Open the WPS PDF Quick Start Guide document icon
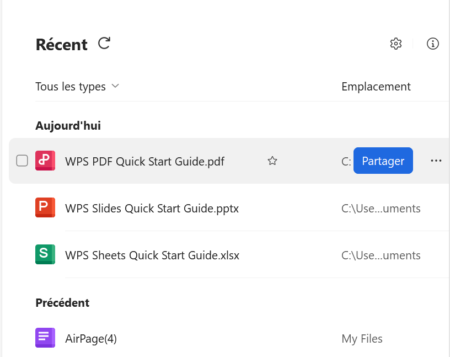 pyautogui.click(x=45, y=161)
